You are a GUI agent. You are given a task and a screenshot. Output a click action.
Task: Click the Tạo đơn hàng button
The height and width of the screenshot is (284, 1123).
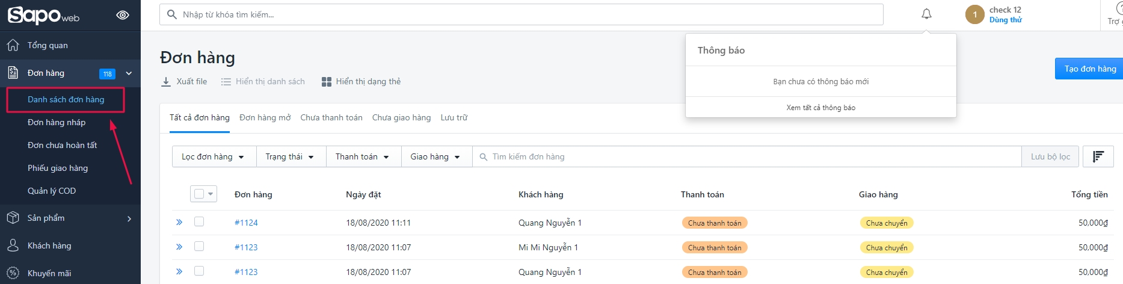coord(1089,69)
